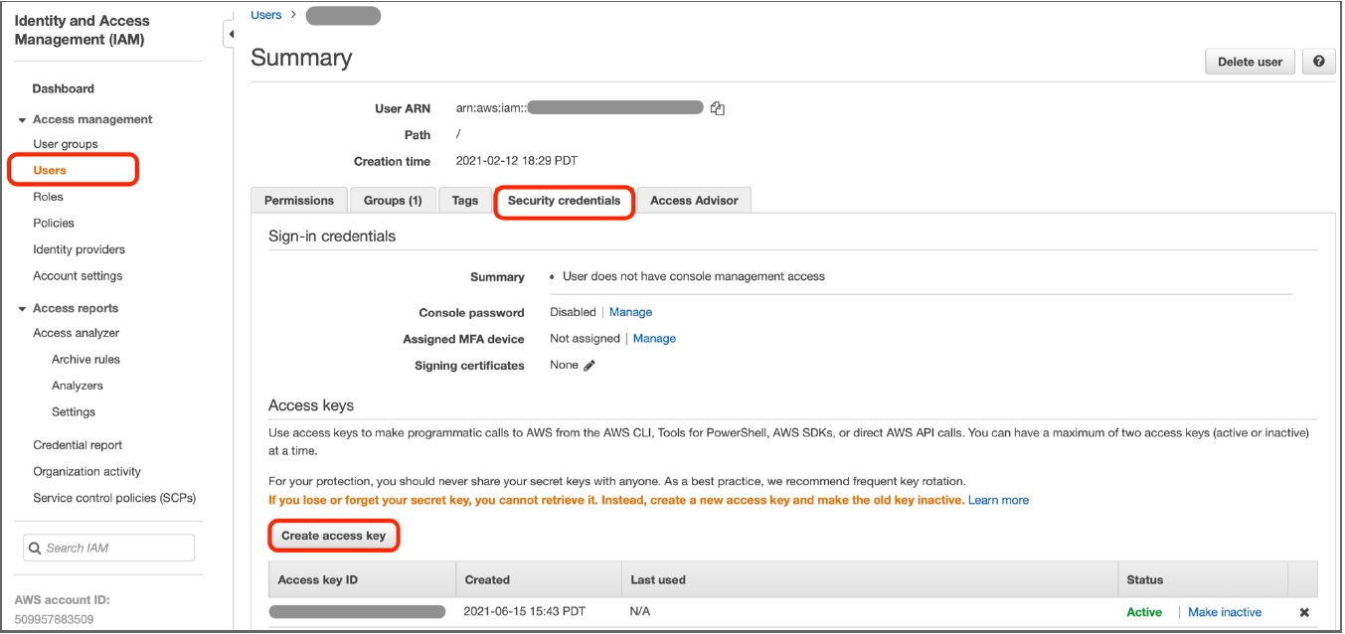Screen dimensions: 1345x634
Task: Copy the User ARN to clipboard
Action: pyautogui.click(x=718, y=108)
